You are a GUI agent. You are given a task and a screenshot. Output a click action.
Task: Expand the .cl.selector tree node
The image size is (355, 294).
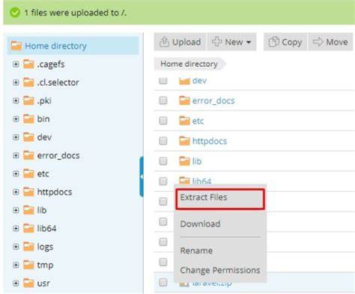(x=16, y=82)
